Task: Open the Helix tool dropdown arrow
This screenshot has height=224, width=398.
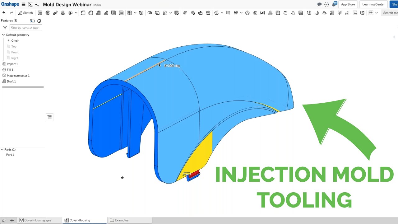Action: 241,13
